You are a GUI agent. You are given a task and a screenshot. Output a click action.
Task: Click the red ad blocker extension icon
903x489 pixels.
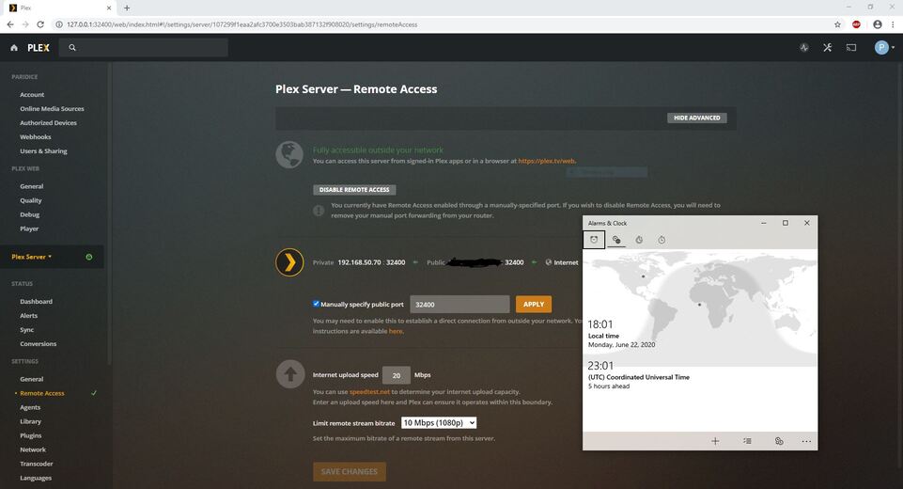[856, 24]
